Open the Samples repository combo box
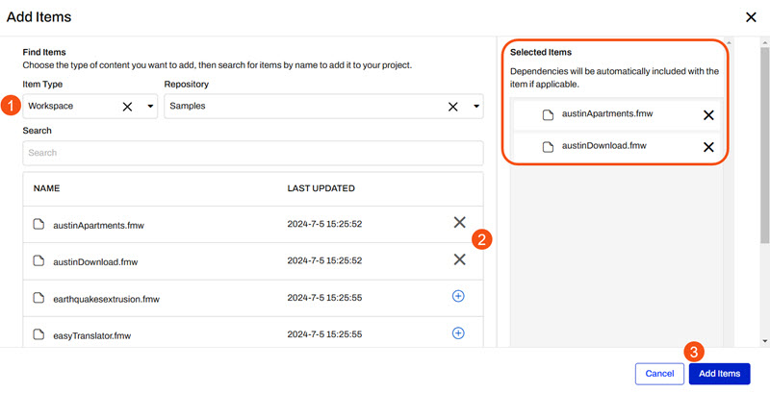Screen dimensions: 770x393 [298, 107]
